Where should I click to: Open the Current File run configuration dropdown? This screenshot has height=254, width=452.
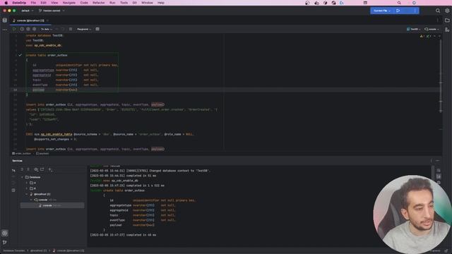point(382,11)
